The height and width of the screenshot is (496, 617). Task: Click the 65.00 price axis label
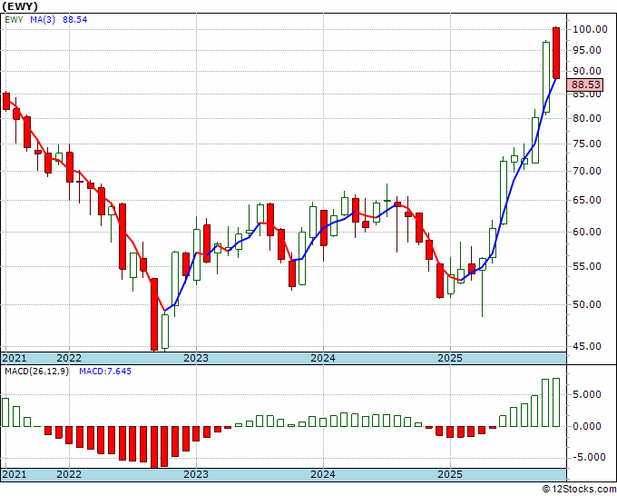587,200
